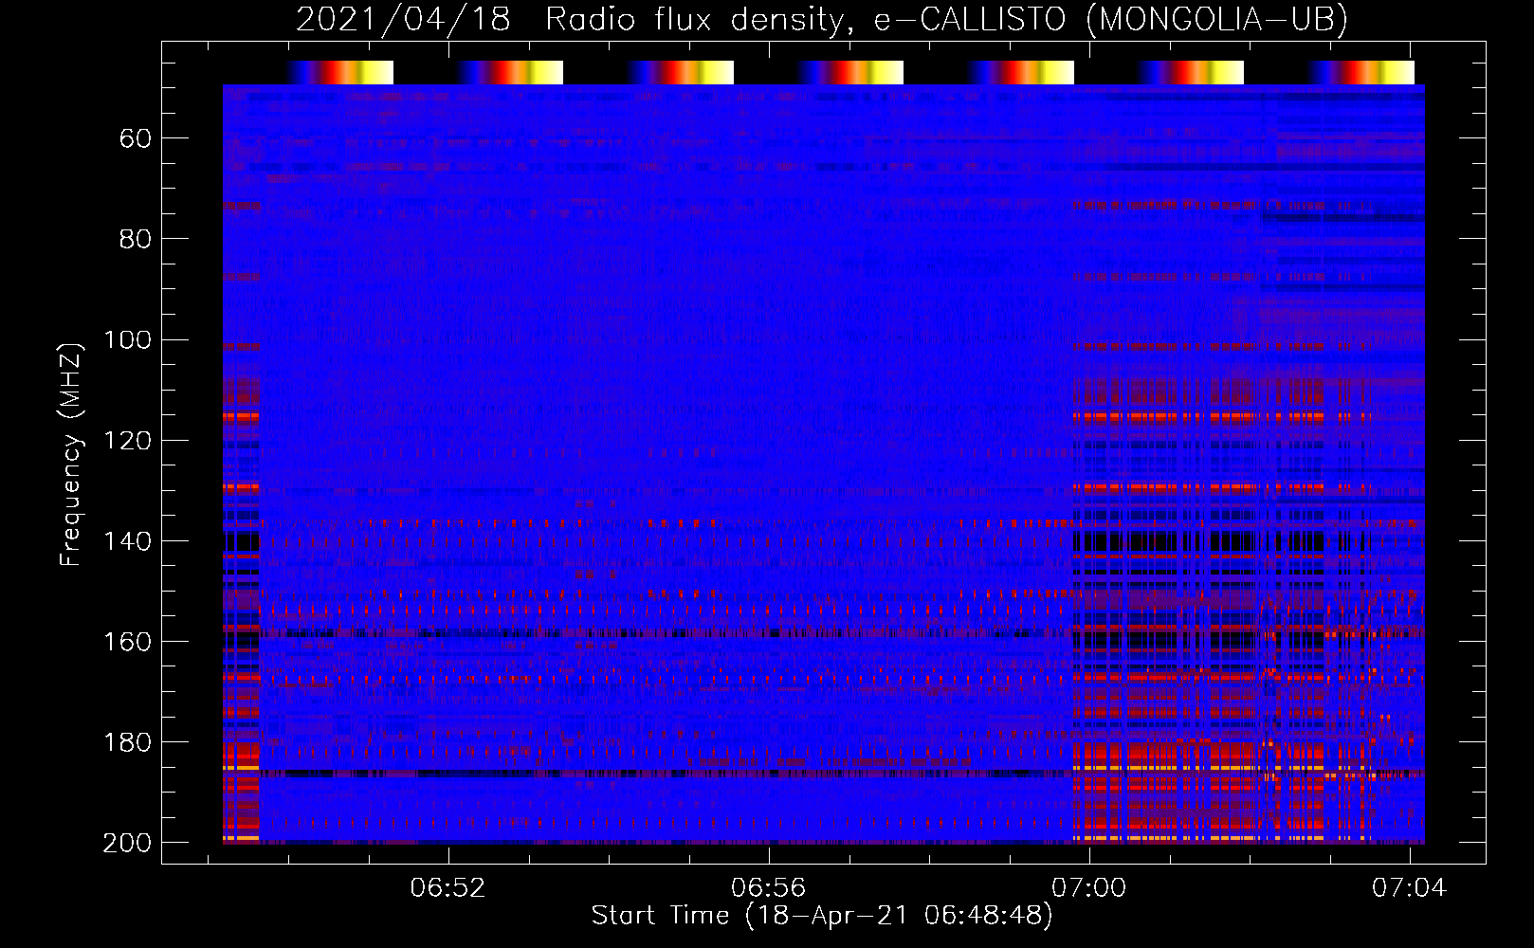
Task: Click the 80 frequency tick label
Action: tap(135, 239)
